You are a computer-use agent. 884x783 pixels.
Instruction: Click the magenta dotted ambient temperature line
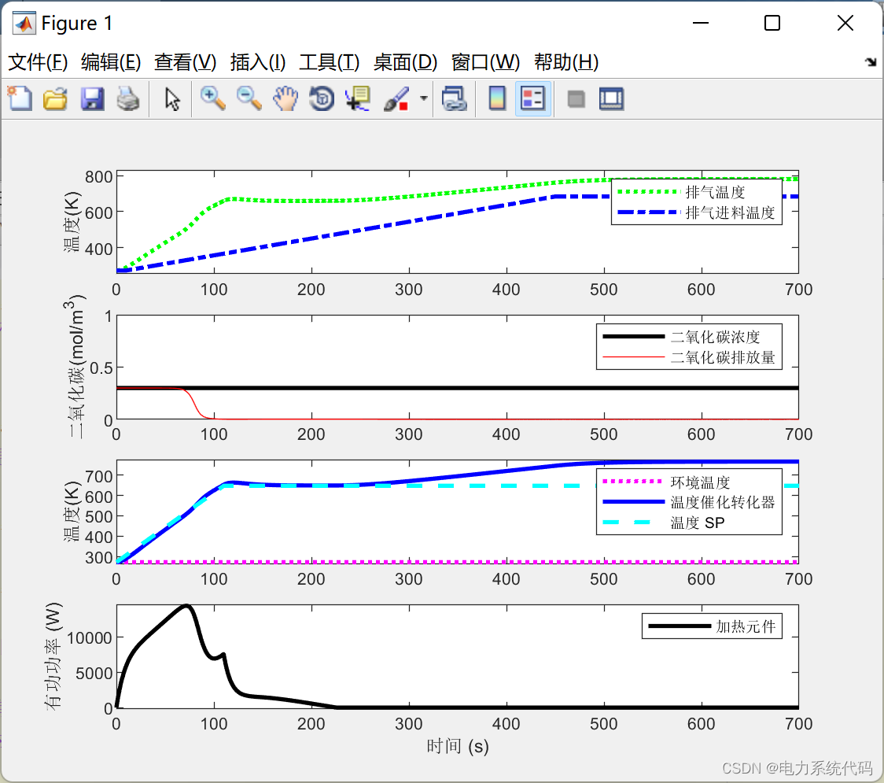pos(457,562)
